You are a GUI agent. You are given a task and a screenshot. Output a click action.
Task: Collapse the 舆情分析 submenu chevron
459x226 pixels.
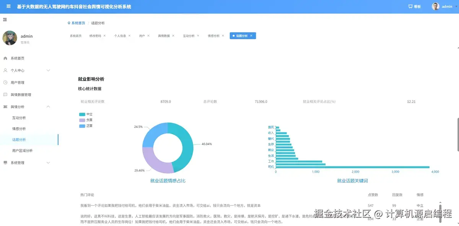tap(48, 107)
